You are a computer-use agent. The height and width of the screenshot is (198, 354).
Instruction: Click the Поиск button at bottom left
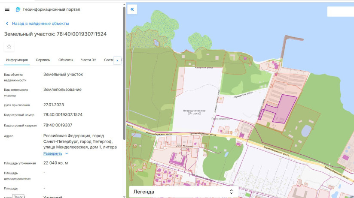18,196
